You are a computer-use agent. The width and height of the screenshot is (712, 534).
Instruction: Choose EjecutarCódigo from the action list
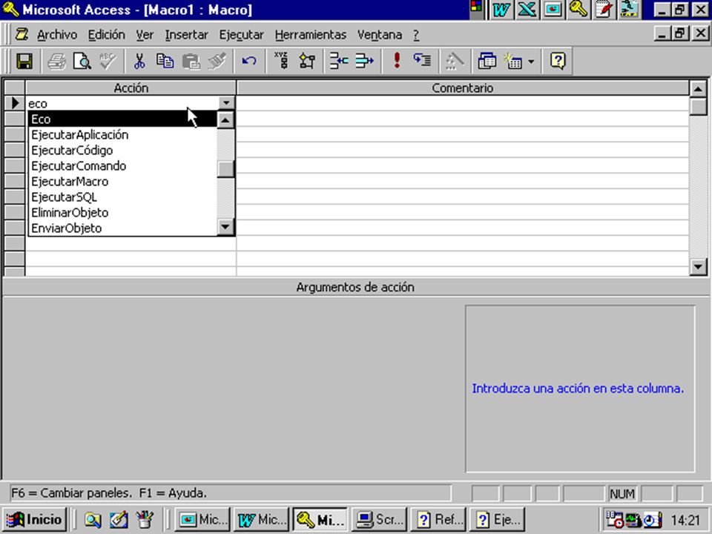tap(122, 151)
